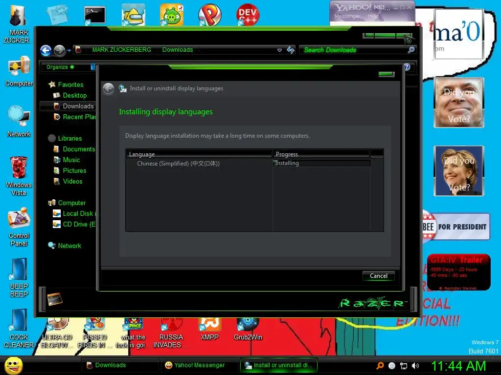Click the address bar refresh icon
Viewport: 501px width, 375px height.
[x=291, y=50]
